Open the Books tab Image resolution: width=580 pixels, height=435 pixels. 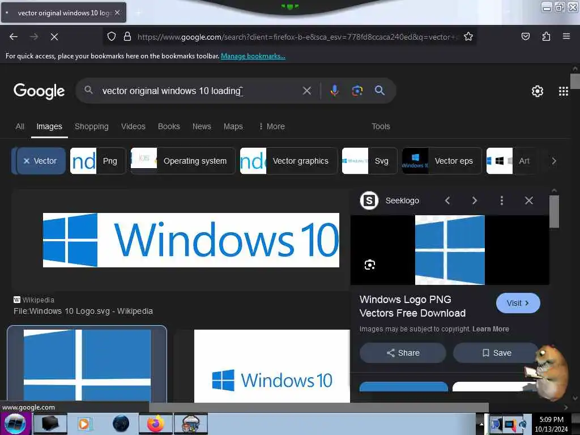point(169,126)
